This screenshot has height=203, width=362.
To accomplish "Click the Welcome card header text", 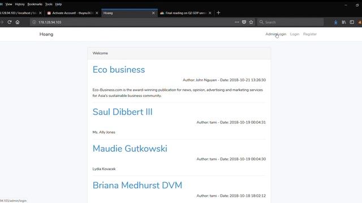I will (100, 53).
